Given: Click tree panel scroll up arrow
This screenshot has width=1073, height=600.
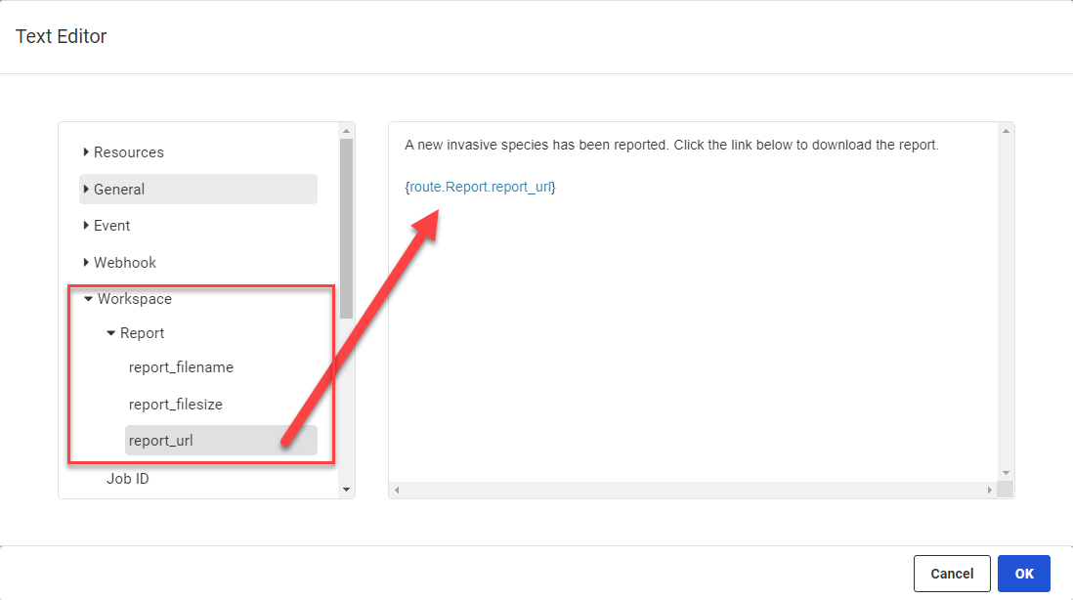Looking at the screenshot, I should [346, 131].
